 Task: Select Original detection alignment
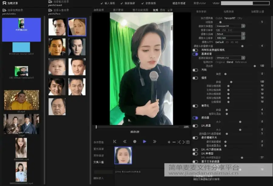[x=220, y=62]
